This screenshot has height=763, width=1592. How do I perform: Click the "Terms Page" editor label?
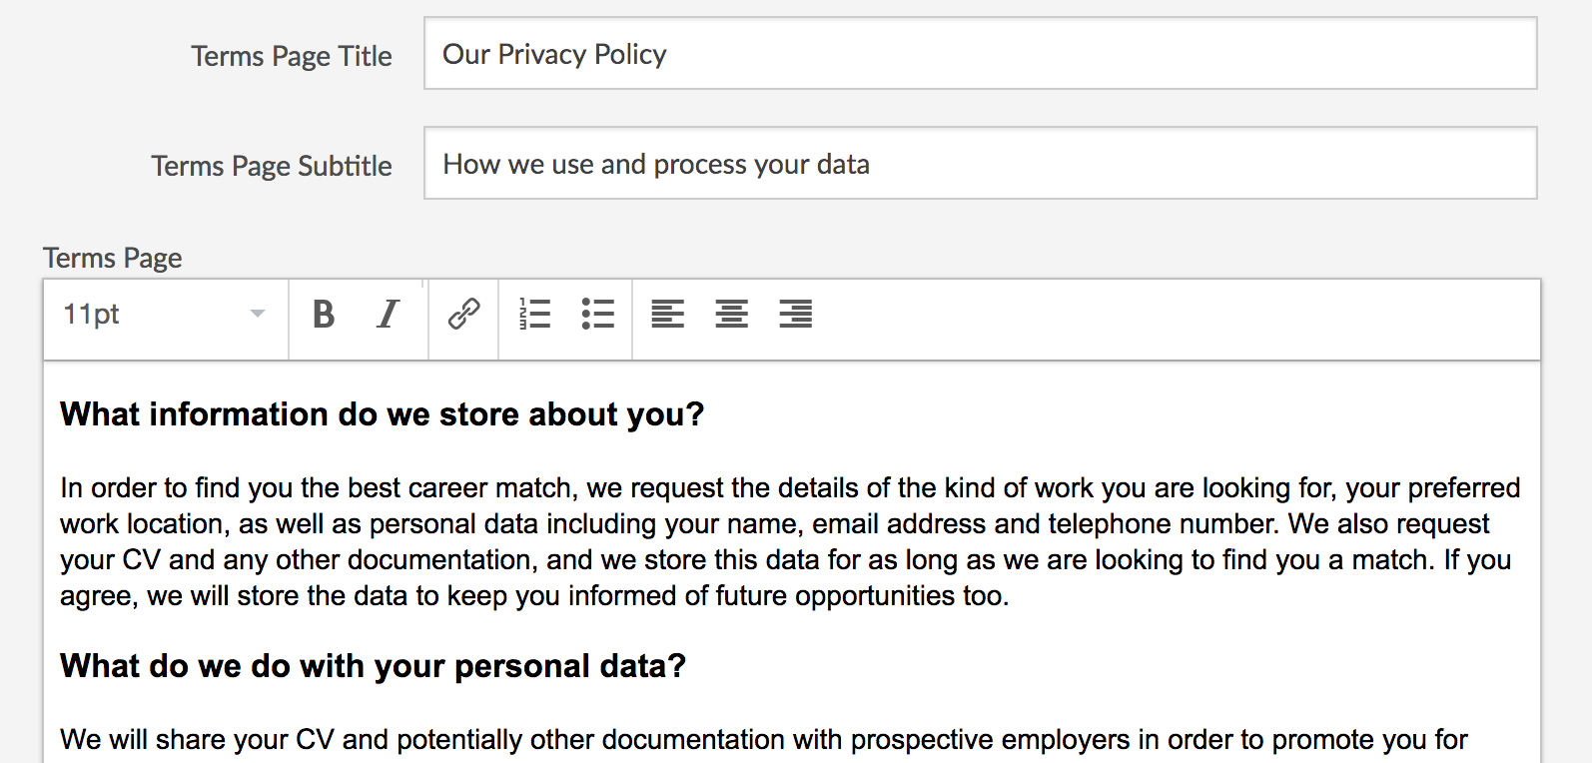click(112, 258)
